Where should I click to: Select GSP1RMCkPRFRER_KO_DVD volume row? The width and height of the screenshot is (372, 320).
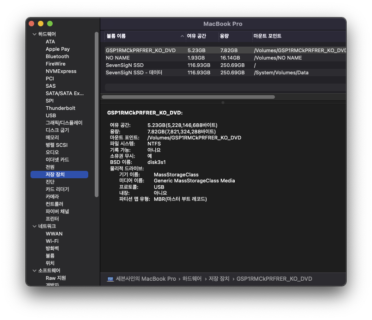(x=225, y=50)
